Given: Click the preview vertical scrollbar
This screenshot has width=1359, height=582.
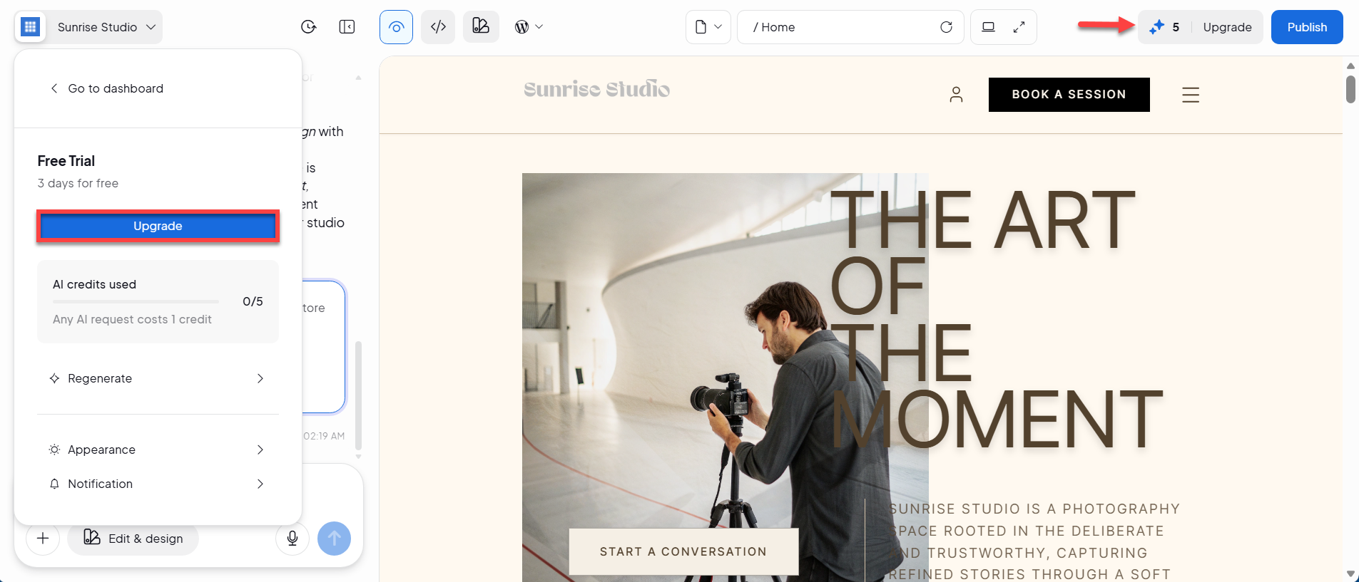Looking at the screenshot, I should point(1350,89).
